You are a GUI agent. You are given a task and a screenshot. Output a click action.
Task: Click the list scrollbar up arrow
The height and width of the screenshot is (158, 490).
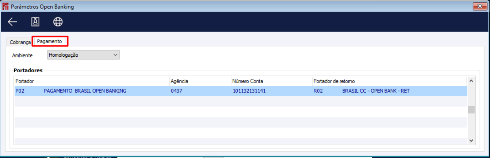(471, 81)
